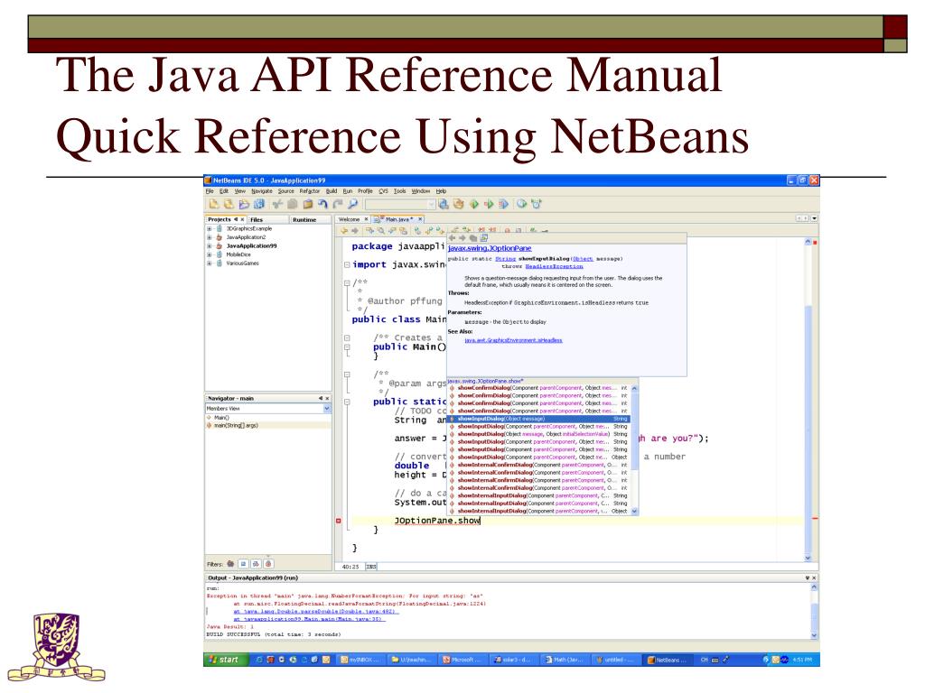This screenshot has width=925, height=693.
Task: Click the Clean and Build toolbar icon
Action: (x=458, y=205)
